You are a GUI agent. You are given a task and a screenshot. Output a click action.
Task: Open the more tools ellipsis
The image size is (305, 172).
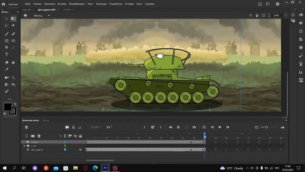[x=10, y=99]
